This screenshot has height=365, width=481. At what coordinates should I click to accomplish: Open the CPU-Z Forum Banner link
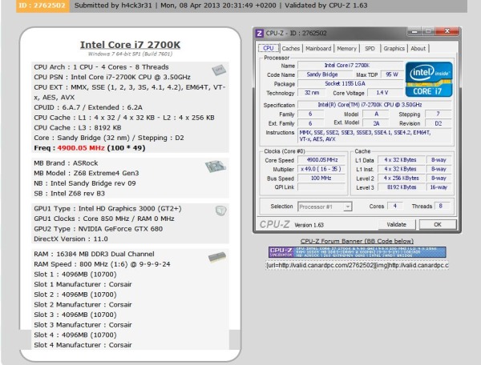pos(357,241)
